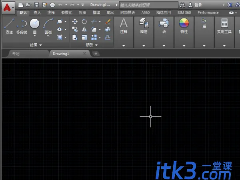The image size is (240, 180).
Task: Switch to the 管理 ribbon tab
Action: 96,12
